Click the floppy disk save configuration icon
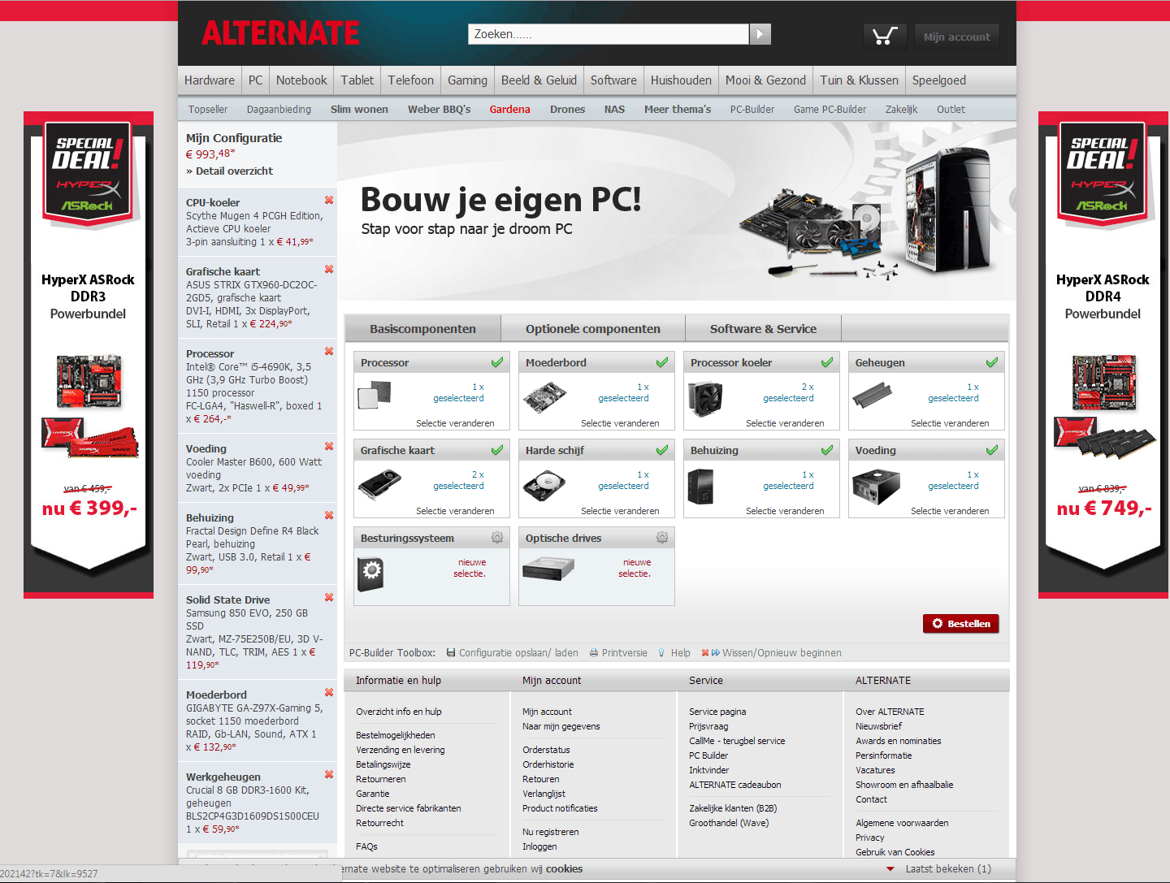Screen dimensions: 1170x883 pos(451,652)
